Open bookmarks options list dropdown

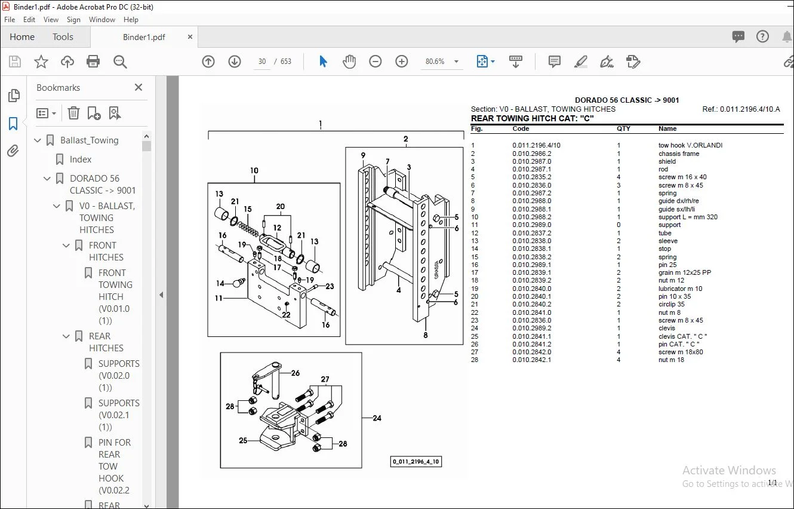46,113
